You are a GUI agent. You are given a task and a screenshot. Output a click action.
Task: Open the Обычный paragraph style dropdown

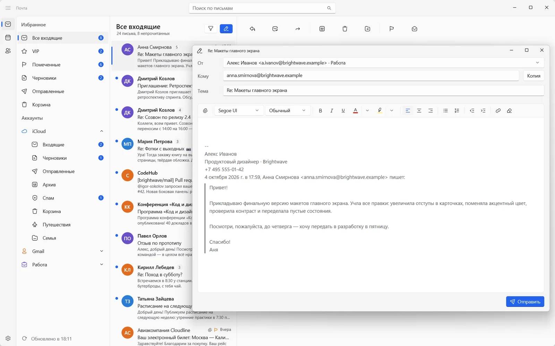[287, 110]
